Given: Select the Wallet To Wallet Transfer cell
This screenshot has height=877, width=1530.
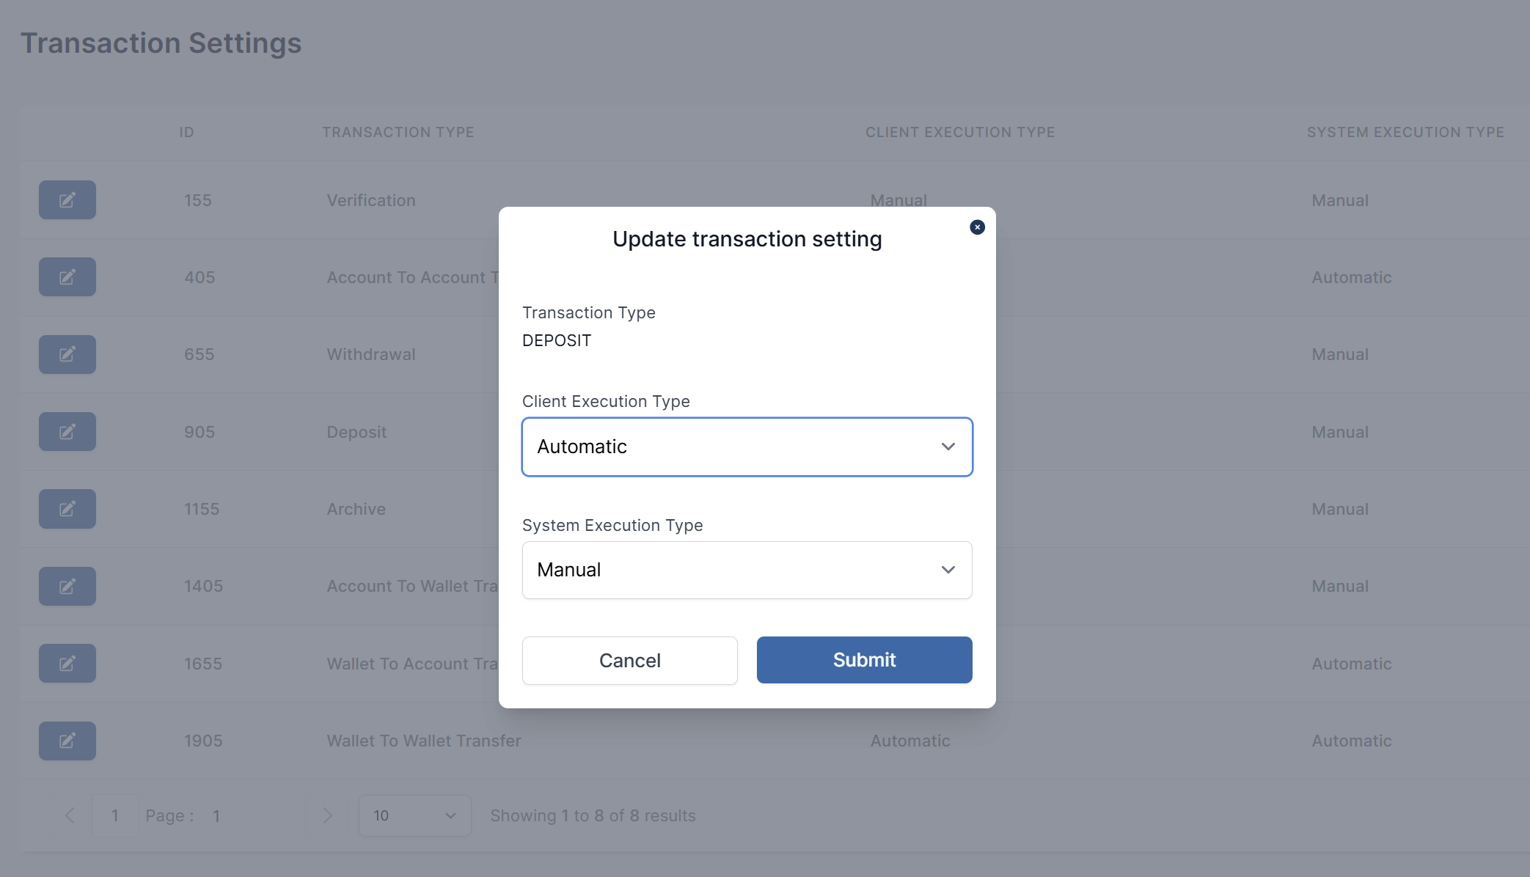Looking at the screenshot, I should [424, 741].
